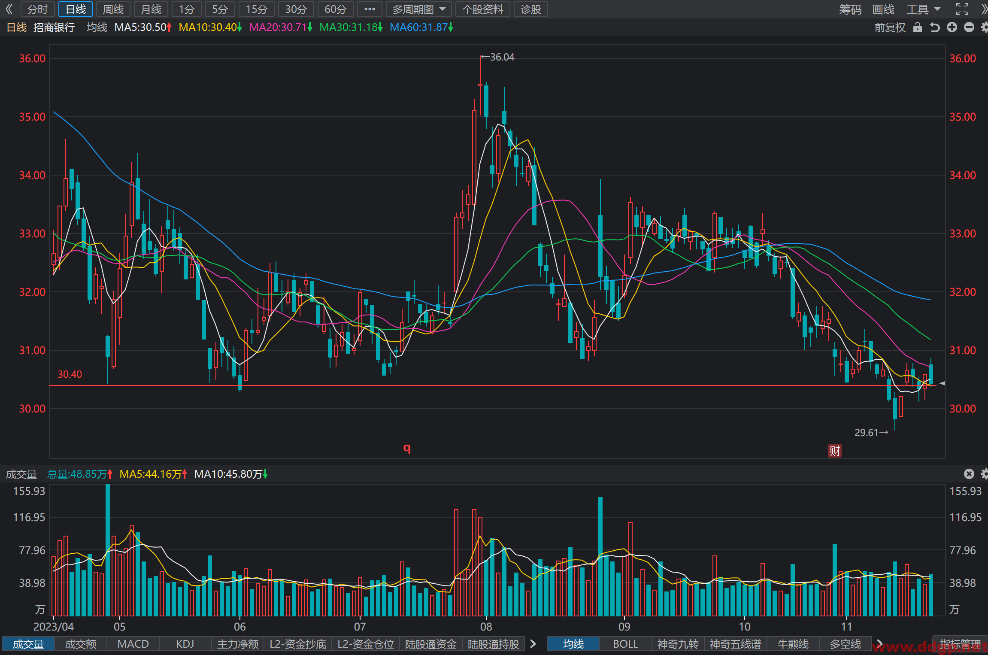Click the red 财 marker on chart
Image resolution: width=988 pixels, height=655 pixels.
pos(835,451)
